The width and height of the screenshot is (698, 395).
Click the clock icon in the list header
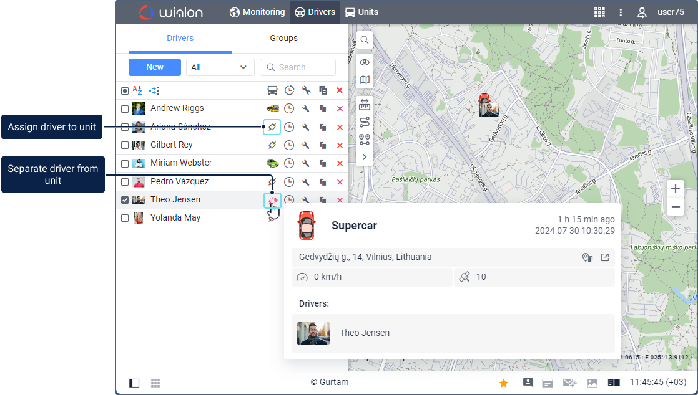tap(289, 90)
